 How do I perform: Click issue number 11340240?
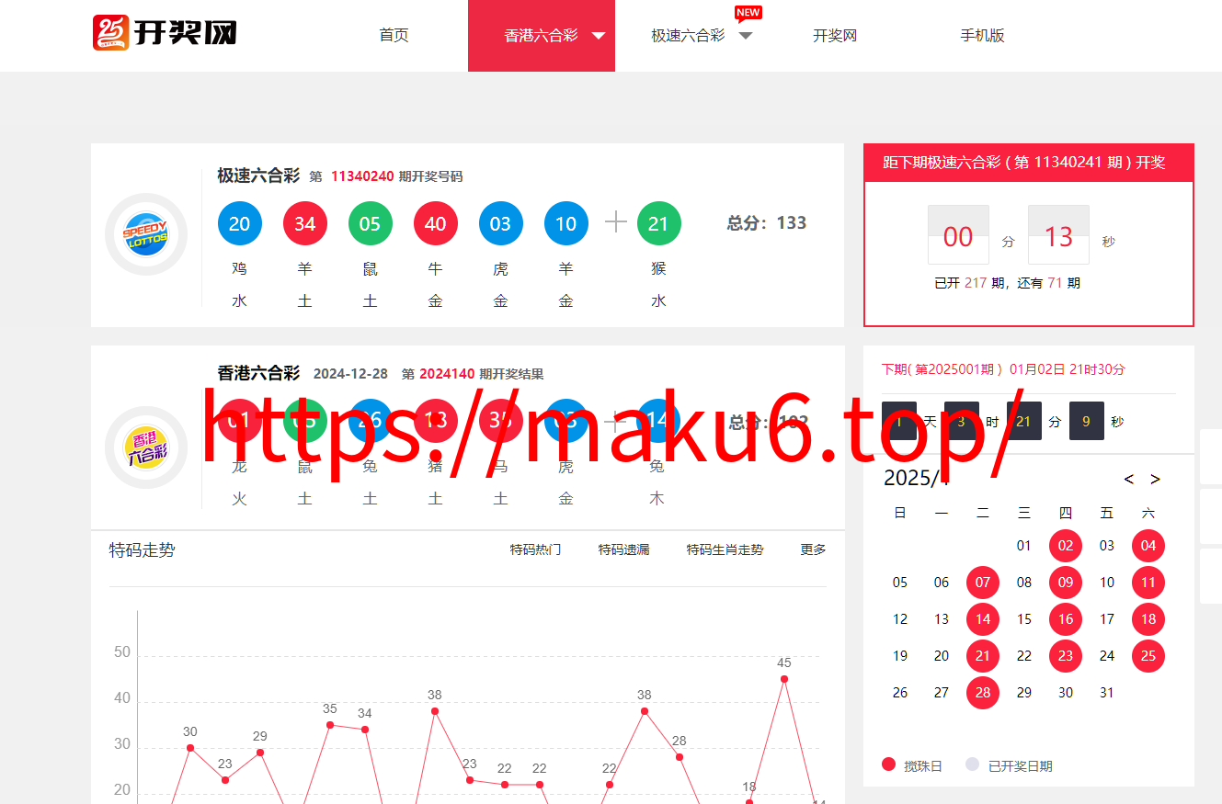[x=362, y=176]
